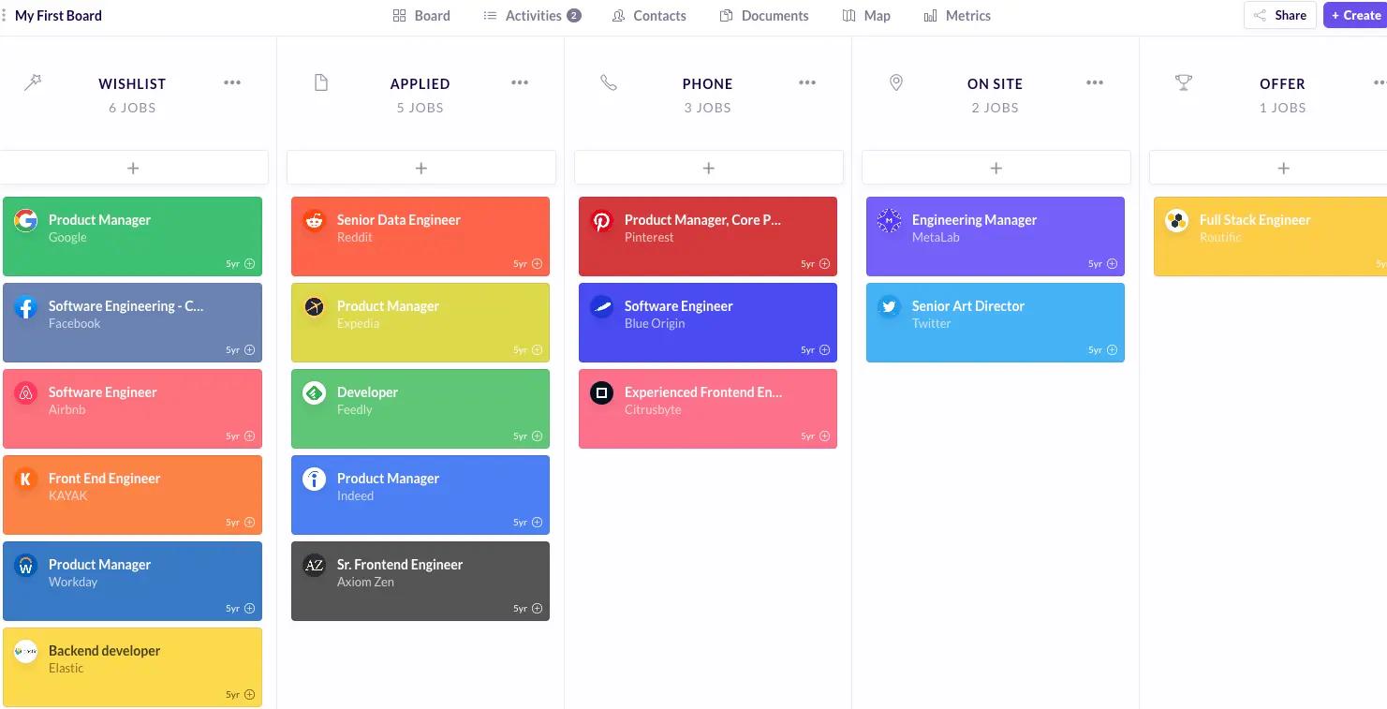This screenshot has height=709, width=1387.
Task: Click the Software Engineer Airbnb title
Action: (103, 392)
